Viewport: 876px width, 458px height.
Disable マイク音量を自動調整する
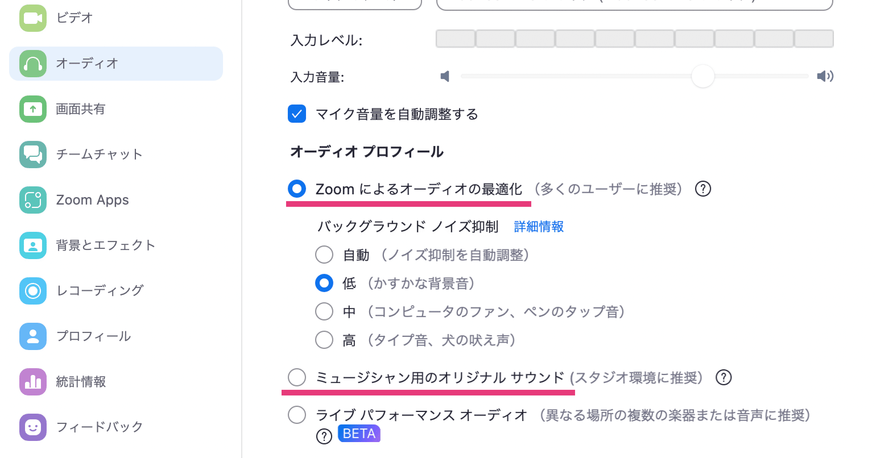click(x=297, y=114)
